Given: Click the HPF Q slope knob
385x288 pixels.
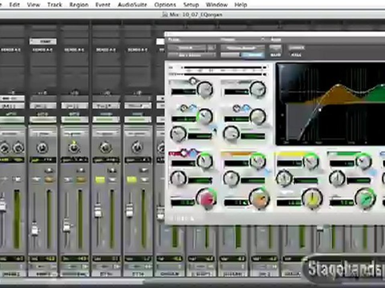Looking at the screenshot, I should click(x=178, y=134).
